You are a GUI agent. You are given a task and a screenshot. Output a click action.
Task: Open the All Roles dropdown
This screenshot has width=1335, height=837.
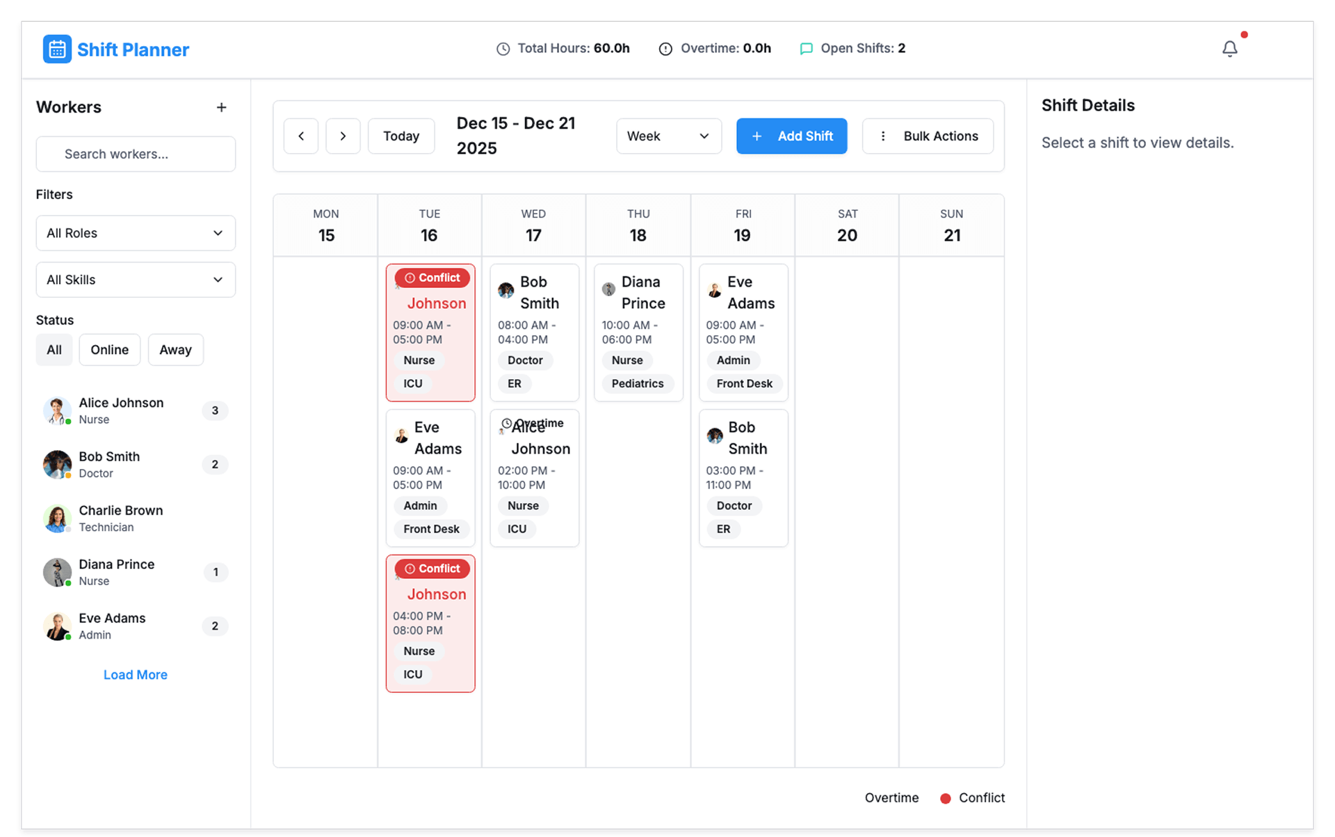coord(136,233)
